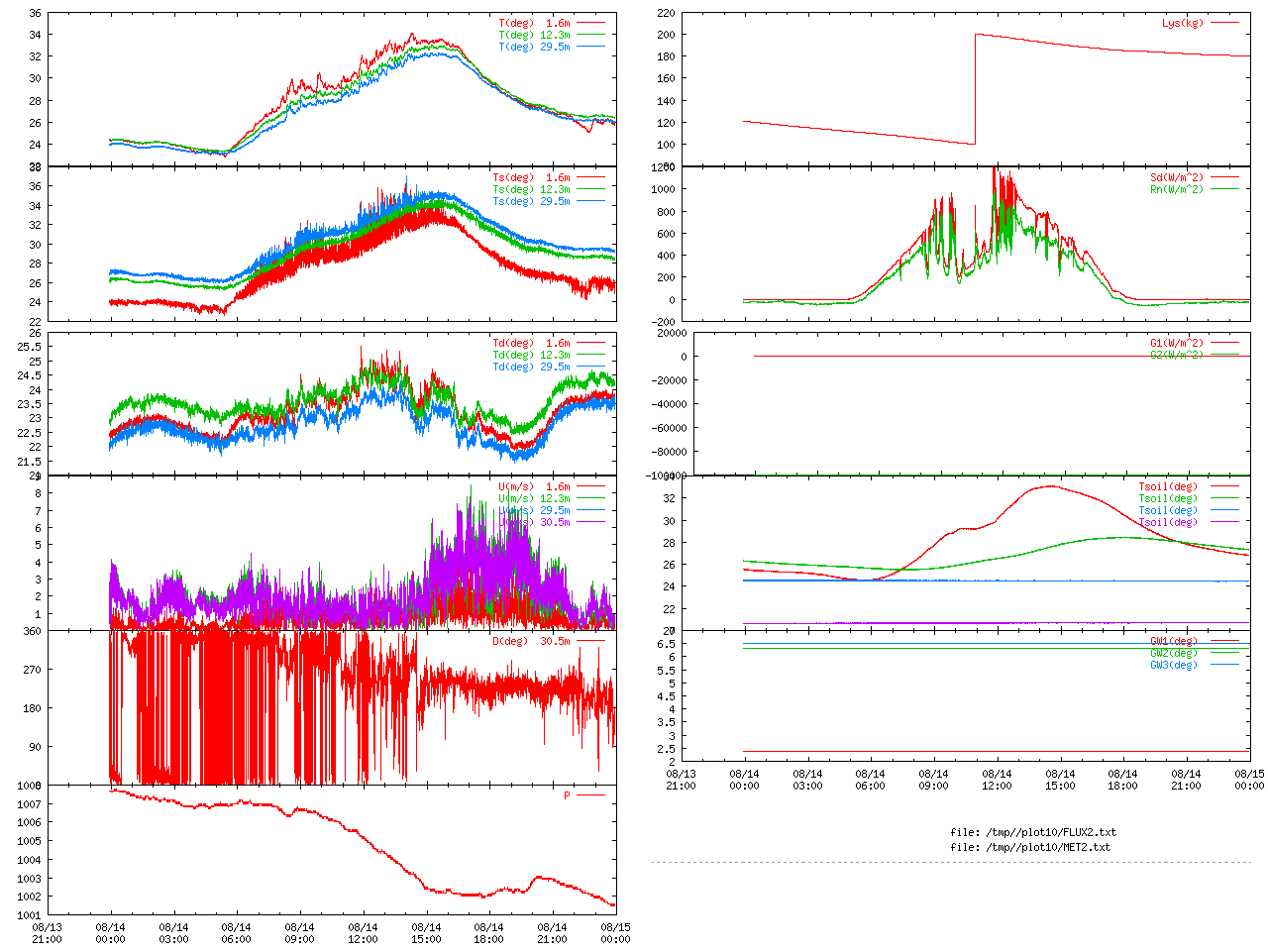1268x951 pixels.
Task: Click the vertical jump in the Lys curve
Action: coord(976,89)
